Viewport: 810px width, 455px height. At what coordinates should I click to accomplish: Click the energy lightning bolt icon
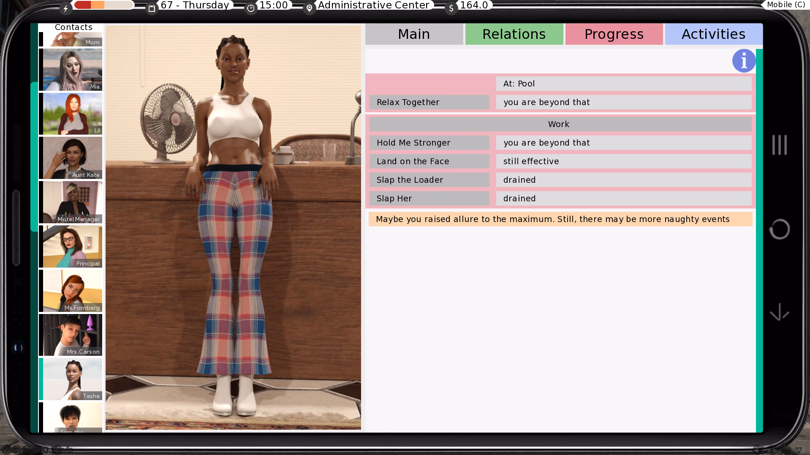65,8
